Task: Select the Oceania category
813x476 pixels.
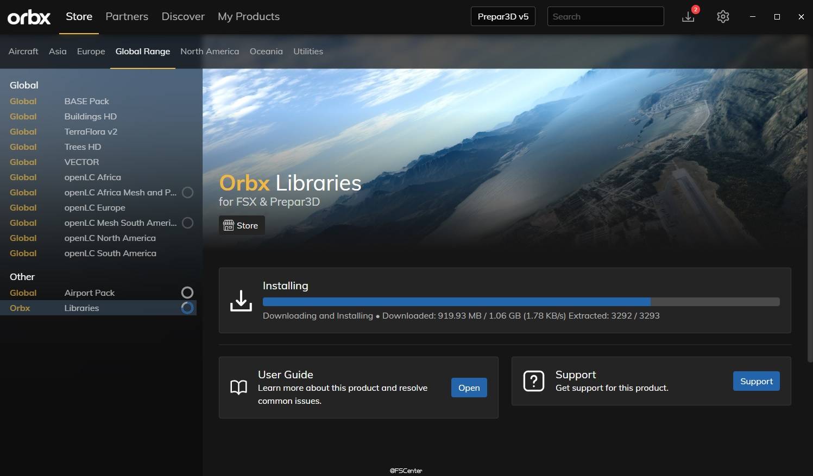Action: pos(266,51)
